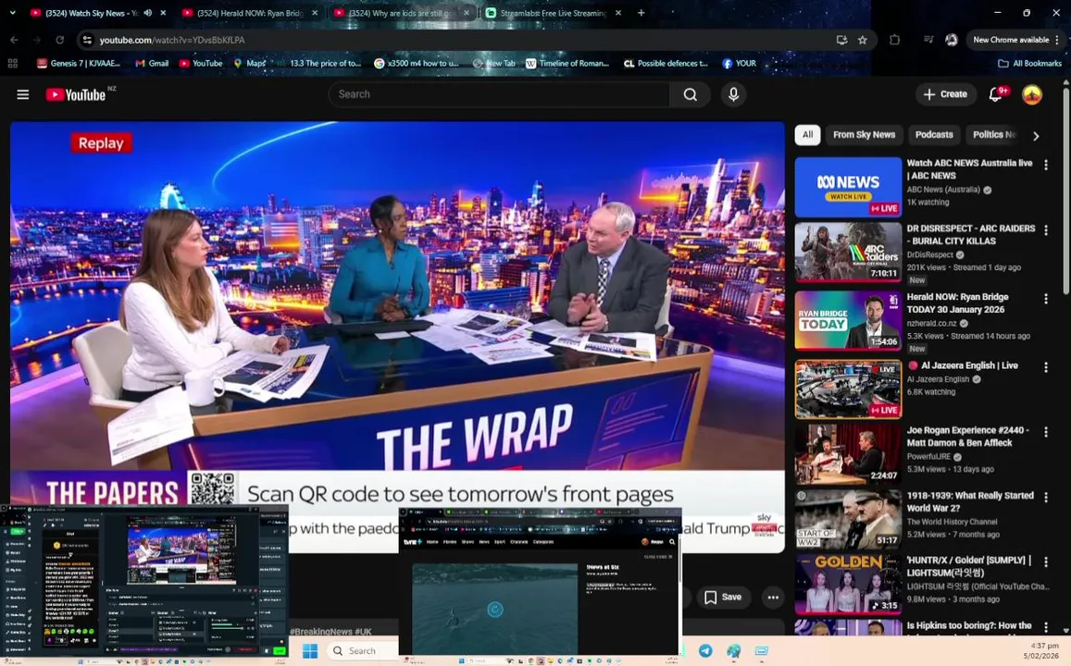Select the Podcasts filter chip
Image resolution: width=1071 pixels, height=666 pixels.
click(x=934, y=134)
